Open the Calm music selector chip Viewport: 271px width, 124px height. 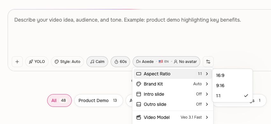(97, 62)
